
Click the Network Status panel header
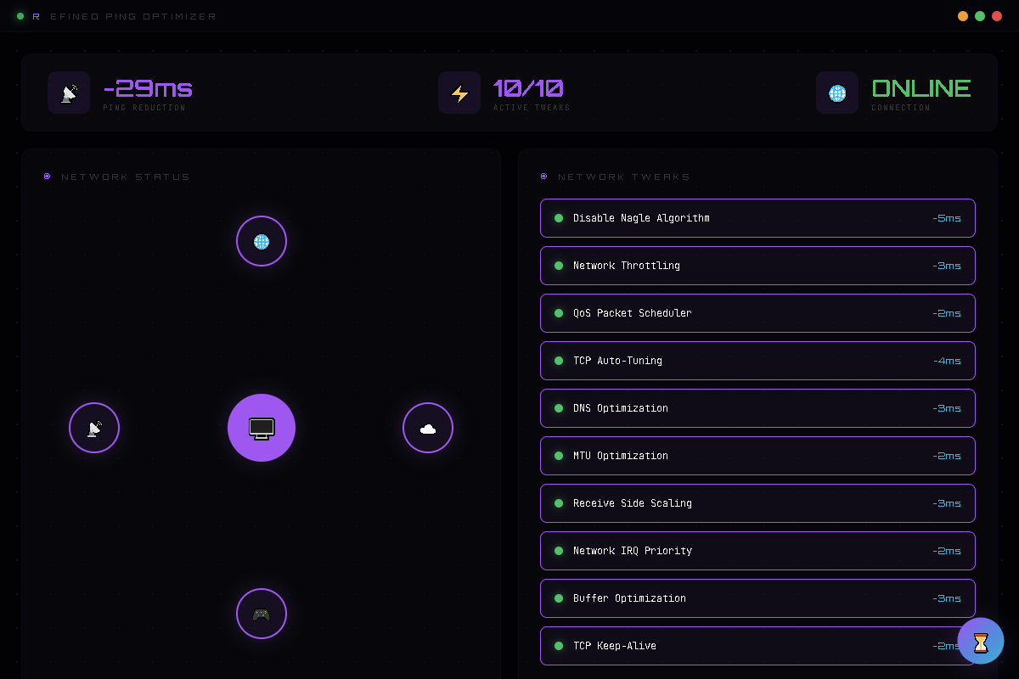(x=126, y=177)
